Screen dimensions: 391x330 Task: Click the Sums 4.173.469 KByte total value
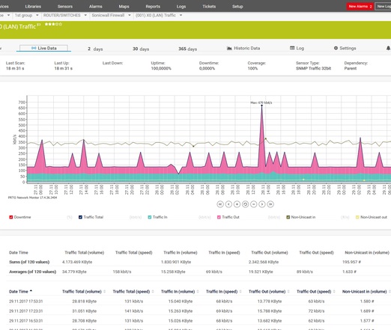[x=77, y=262]
